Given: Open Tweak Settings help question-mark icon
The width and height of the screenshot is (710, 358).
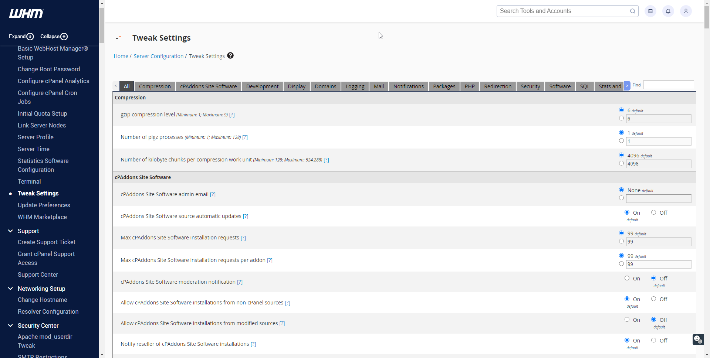Looking at the screenshot, I should tap(230, 56).
